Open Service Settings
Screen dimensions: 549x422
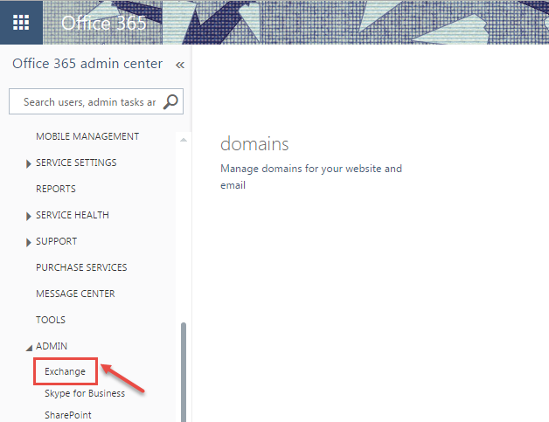76,163
